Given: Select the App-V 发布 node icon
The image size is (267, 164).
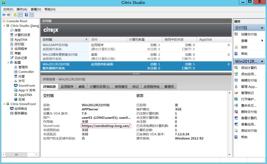Looking at the screenshot, I should pos(16,90).
